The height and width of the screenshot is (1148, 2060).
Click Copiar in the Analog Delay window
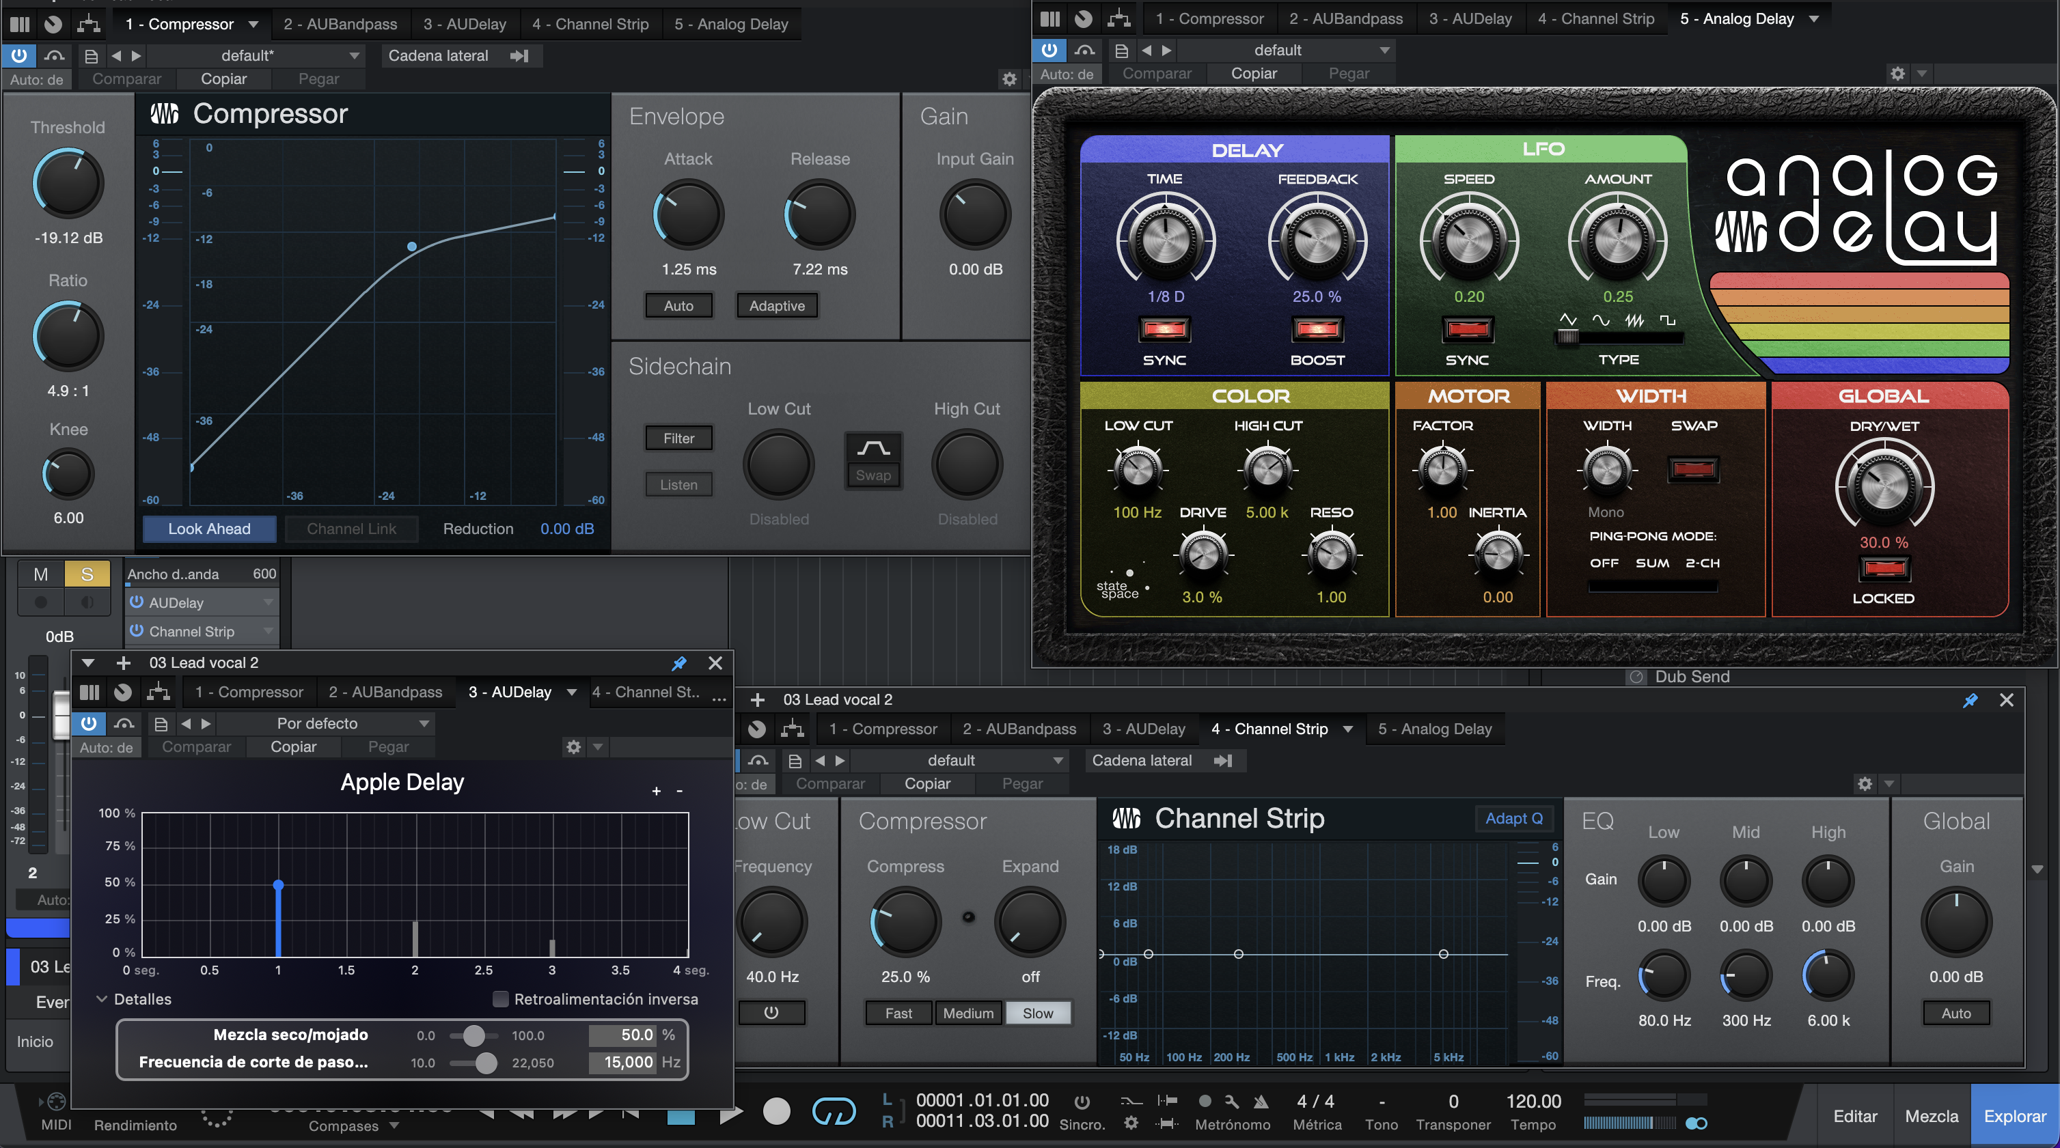click(x=1253, y=74)
